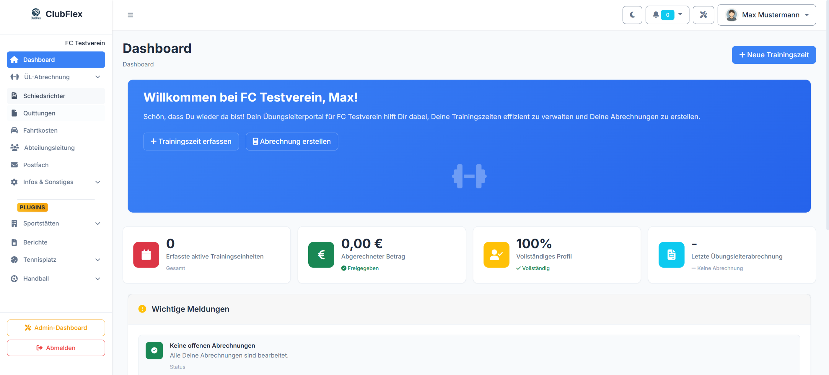Click Abrechnung erstellen button
Viewport: 829px width, 375px height.
click(x=292, y=141)
